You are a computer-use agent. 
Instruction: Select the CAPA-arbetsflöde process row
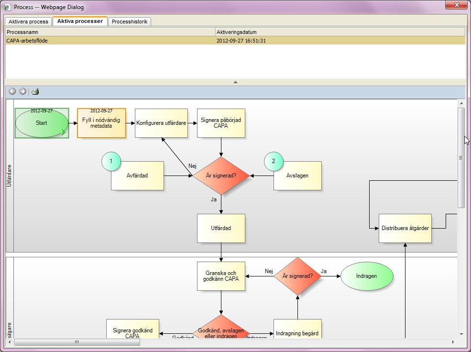point(235,41)
